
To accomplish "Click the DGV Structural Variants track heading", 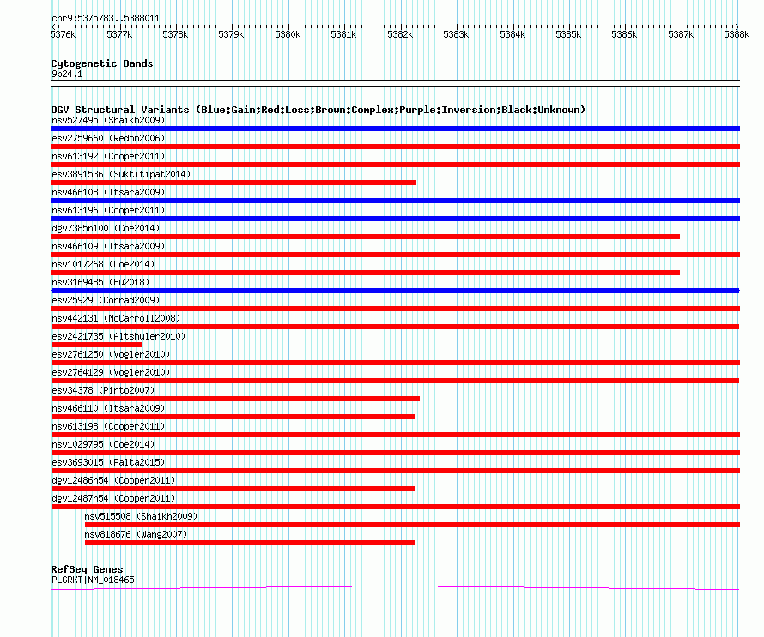I will point(318,110).
